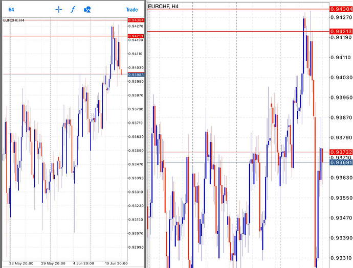Click the current price 0.93988 label
Screen dimensions: 353x268
[x=136, y=75]
